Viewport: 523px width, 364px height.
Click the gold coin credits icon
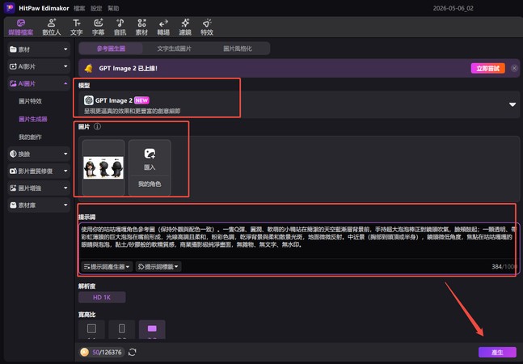tap(85, 352)
